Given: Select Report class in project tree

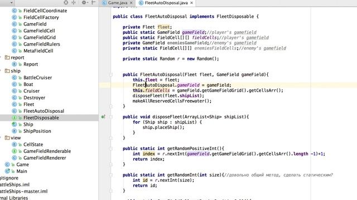Looking at the screenshot, I should tap(31, 64).
